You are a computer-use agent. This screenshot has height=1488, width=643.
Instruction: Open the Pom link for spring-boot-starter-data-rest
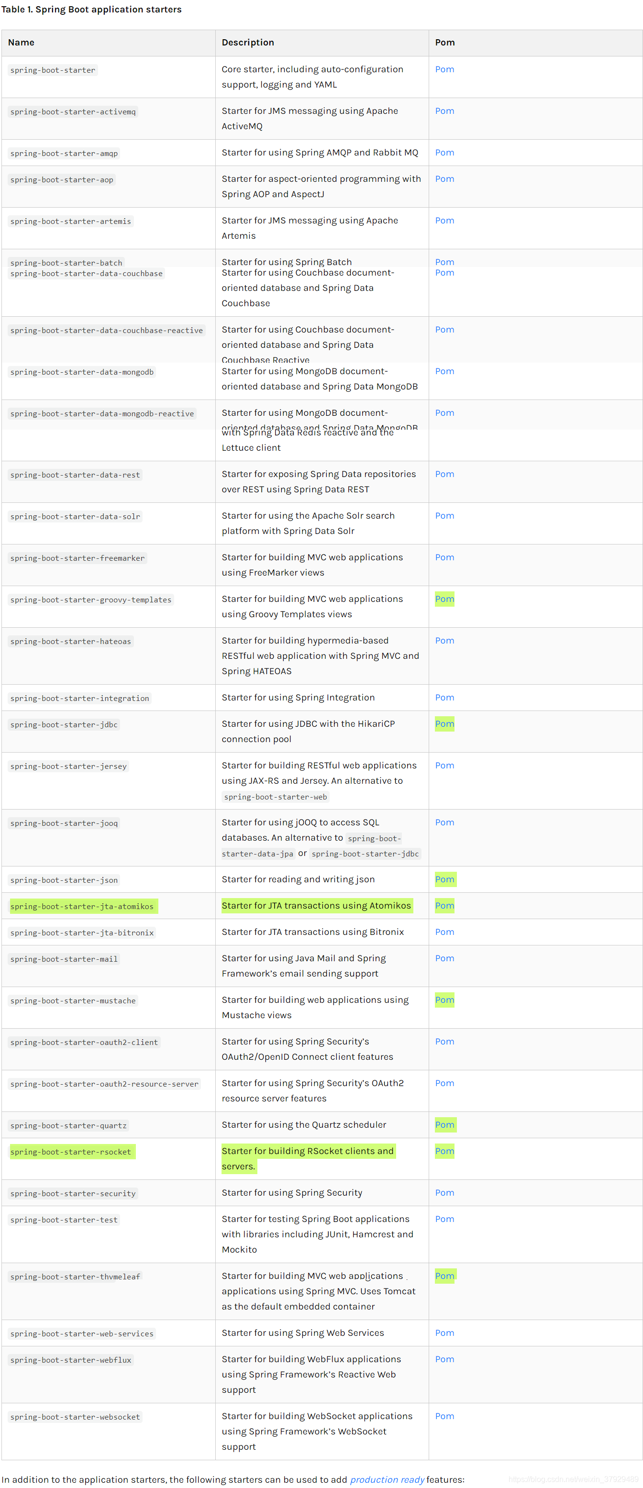[x=444, y=474]
